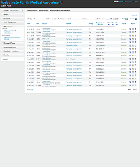Close the Menus sidebar with X
The image size is (140, 167).
[22, 10]
